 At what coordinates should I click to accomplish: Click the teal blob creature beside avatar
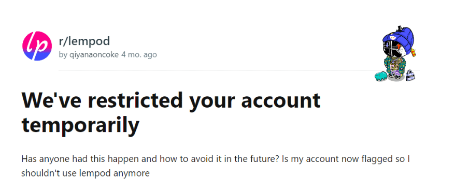click(x=381, y=76)
